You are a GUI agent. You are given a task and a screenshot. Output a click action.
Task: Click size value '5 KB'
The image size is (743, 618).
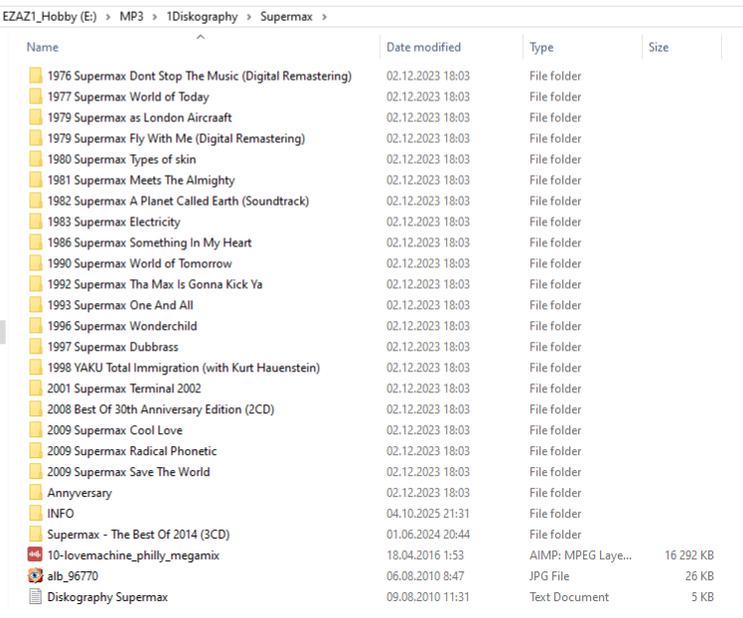tap(702, 597)
